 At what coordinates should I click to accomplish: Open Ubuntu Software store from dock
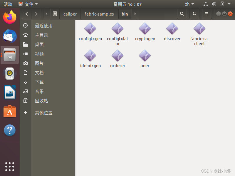click(x=10, y=111)
